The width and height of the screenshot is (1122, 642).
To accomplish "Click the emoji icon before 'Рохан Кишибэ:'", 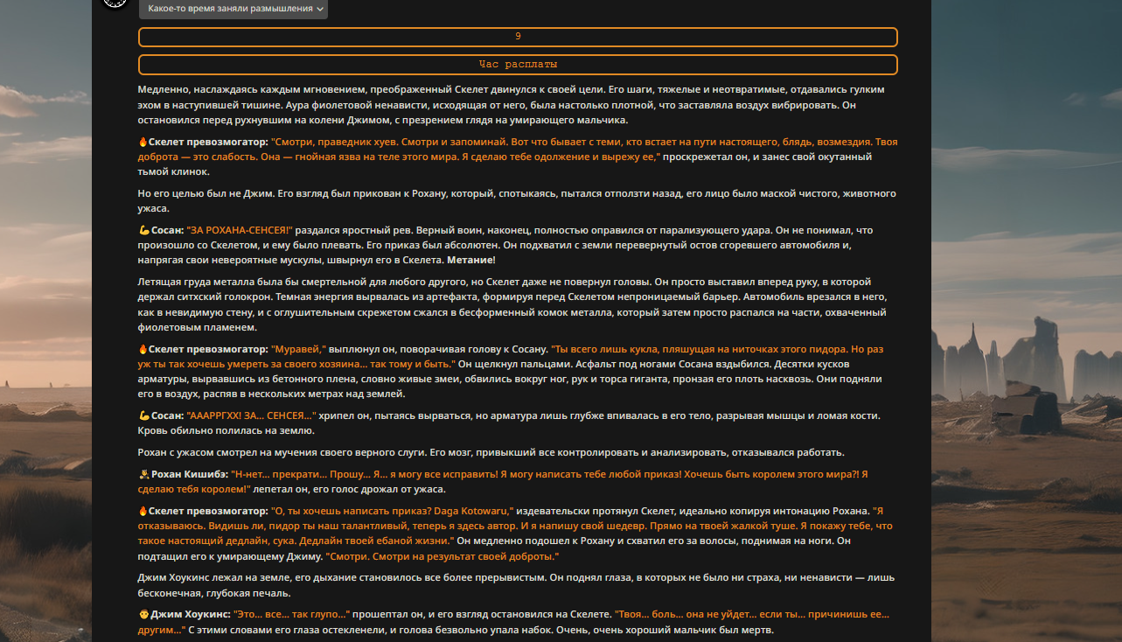I will (x=143, y=474).
